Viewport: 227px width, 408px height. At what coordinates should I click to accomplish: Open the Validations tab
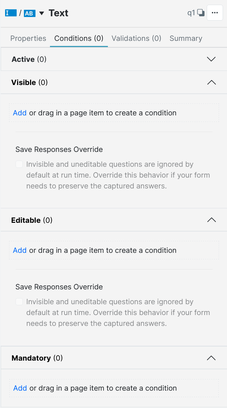[136, 38]
